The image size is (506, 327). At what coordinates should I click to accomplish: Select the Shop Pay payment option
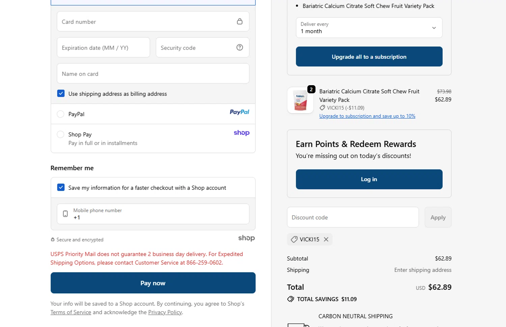[60, 134]
